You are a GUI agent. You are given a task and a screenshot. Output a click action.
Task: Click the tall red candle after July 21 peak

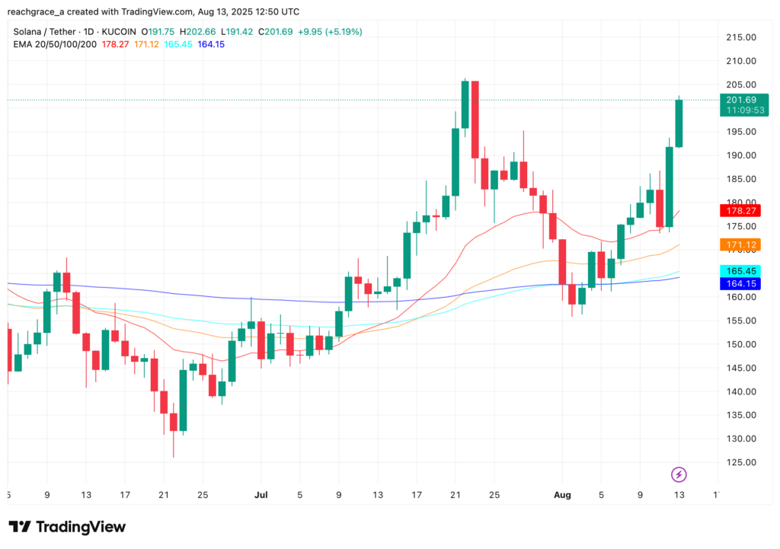(475, 119)
